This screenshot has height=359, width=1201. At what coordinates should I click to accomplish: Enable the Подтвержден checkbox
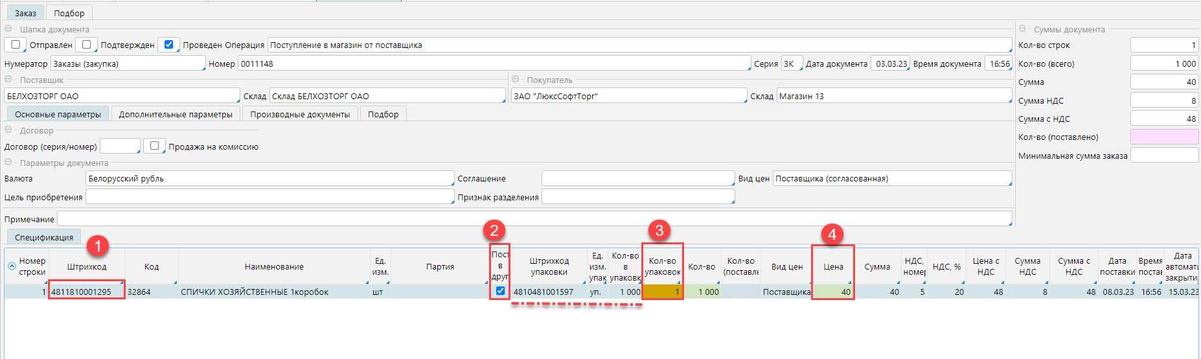tap(87, 45)
